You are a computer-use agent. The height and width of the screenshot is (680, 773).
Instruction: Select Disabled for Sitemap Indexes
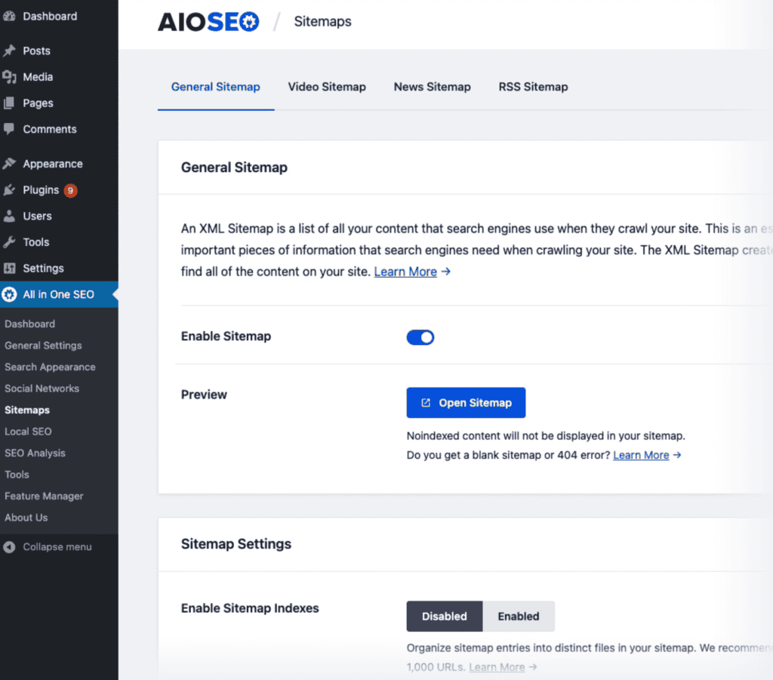coord(444,616)
